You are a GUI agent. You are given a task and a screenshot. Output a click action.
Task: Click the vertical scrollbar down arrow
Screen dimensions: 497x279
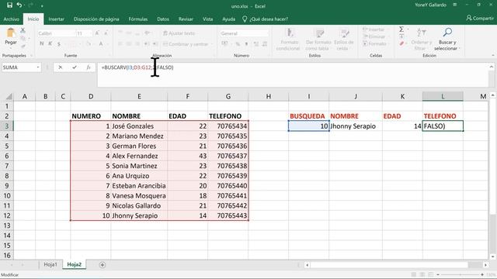492,257
